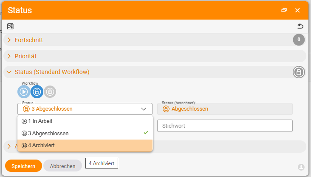Select '4 Archiviert' from the list
The height and width of the screenshot is (177, 311).
pos(85,146)
